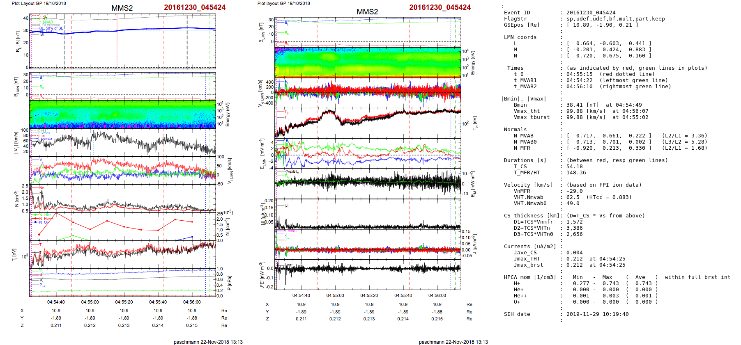The height and width of the screenshot is (345, 741).
Task: Select the top-left 'Plot Layout GP 19/10/2018' caption
Action: [x=39, y=3]
